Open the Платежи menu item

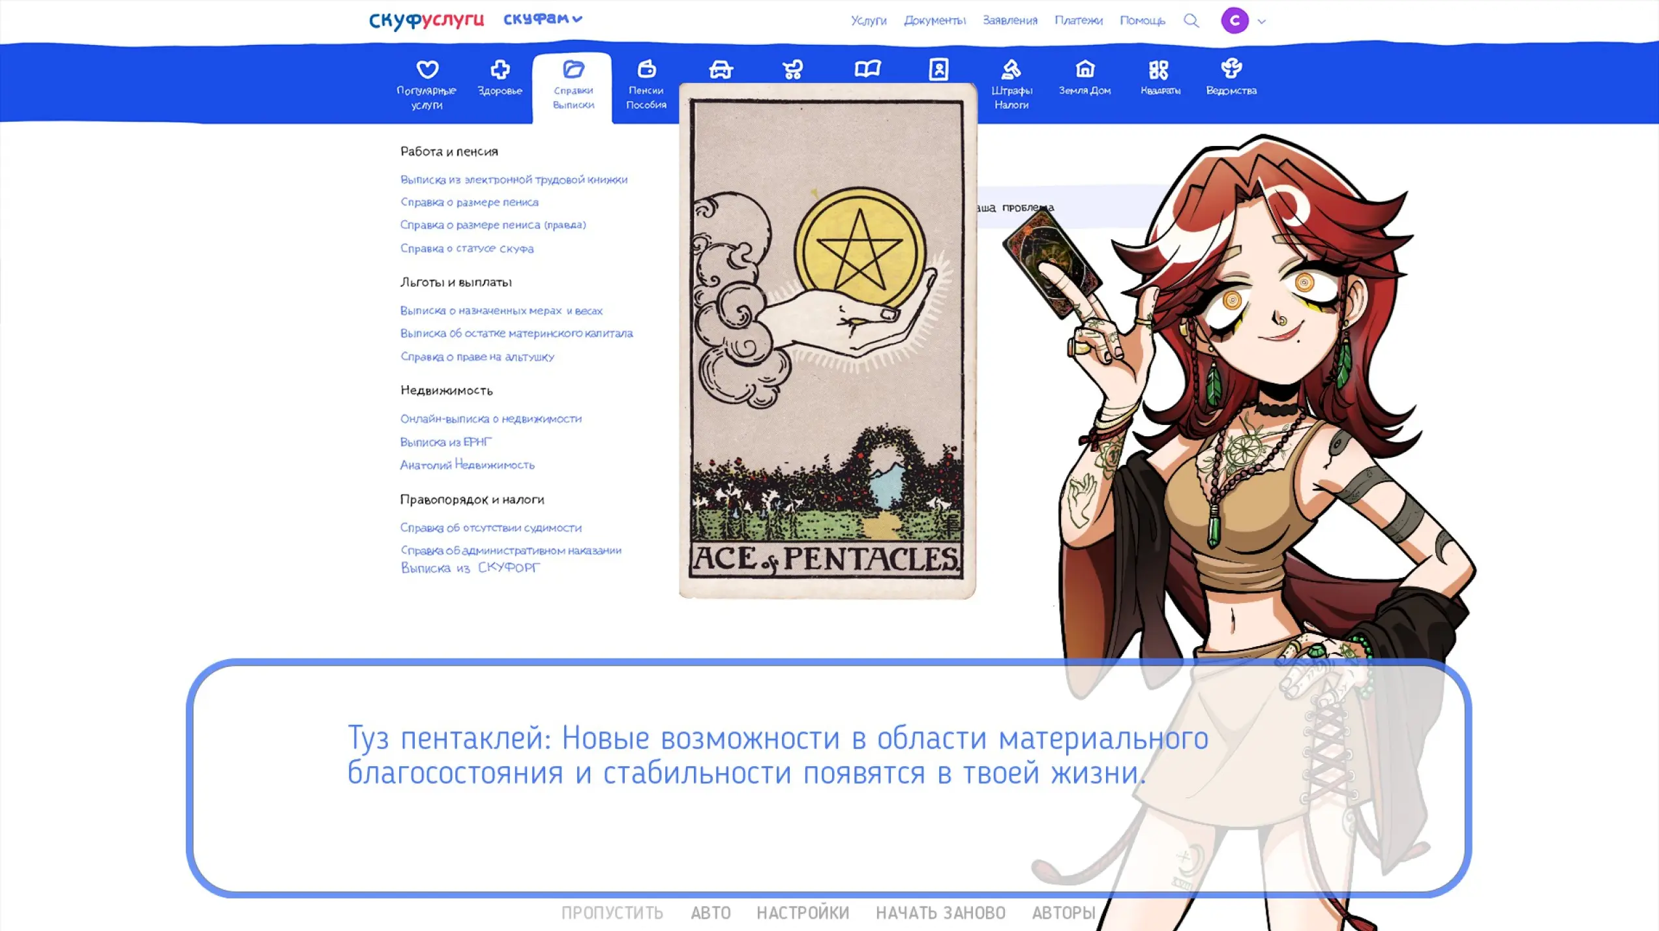click(x=1079, y=21)
